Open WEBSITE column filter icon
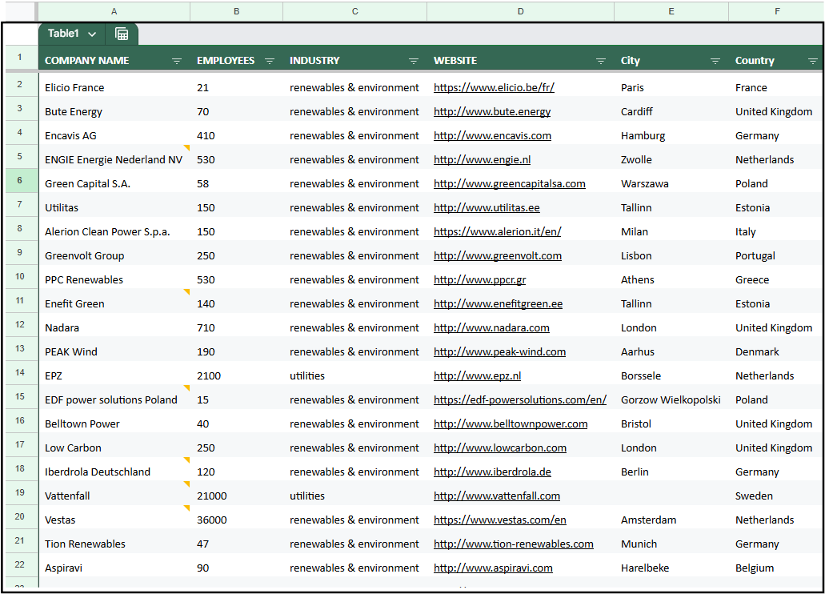This screenshot has width=825, height=594. pos(600,61)
